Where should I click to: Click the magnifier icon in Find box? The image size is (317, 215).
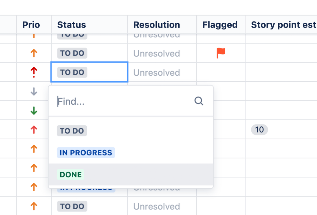(199, 101)
